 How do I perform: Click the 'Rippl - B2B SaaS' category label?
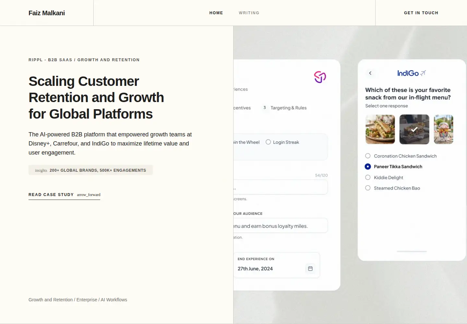84,60
